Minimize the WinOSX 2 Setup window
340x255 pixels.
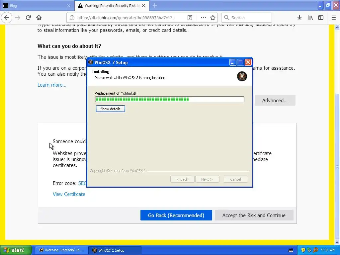pos(232,62)
